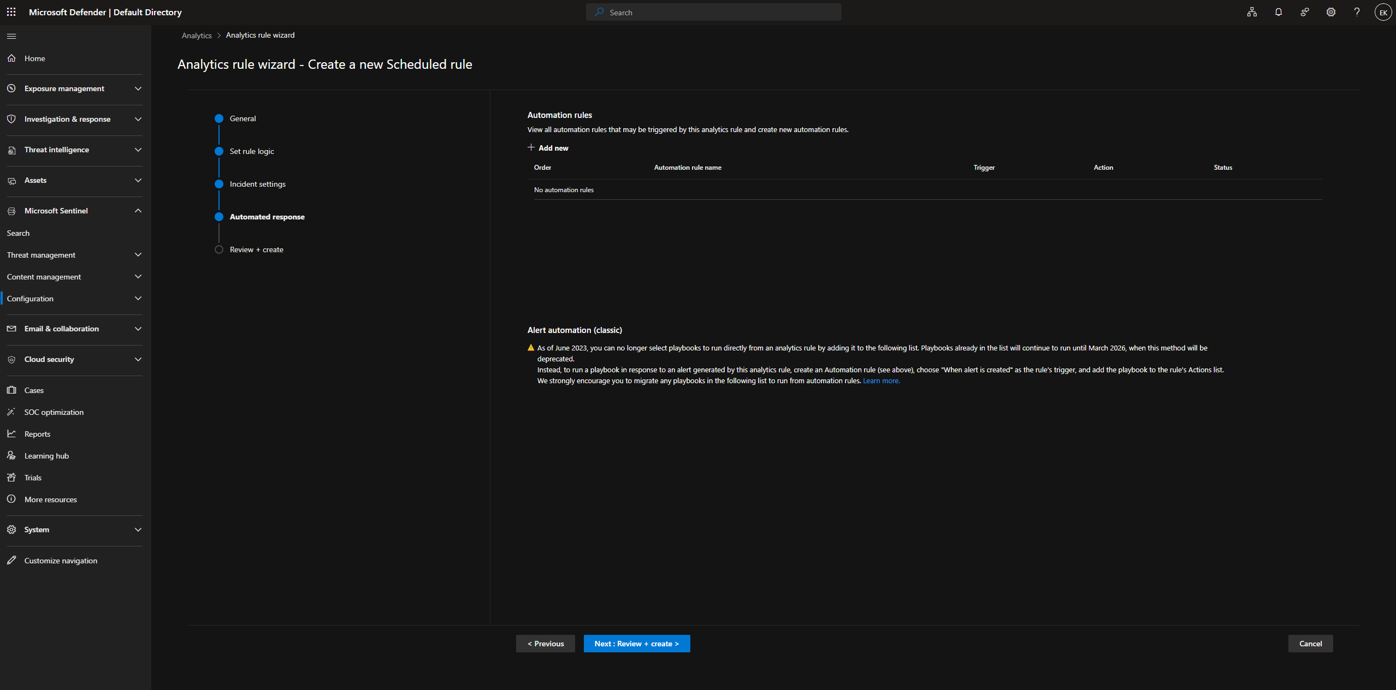Open the app launcher waffle icon
The width and height of the screenshot is (1396, 690).
[x=11, y=12]
